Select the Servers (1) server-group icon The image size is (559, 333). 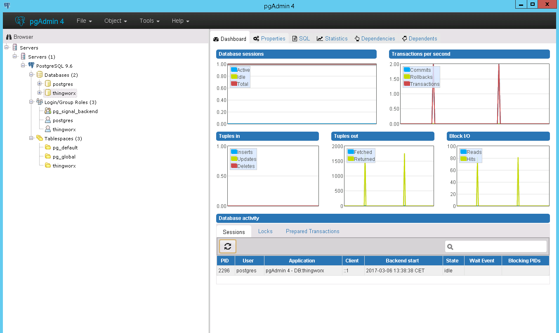[x=23, y=57]
